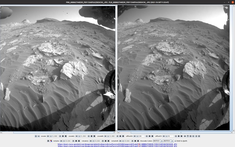Image resolution: width=235 pixels, height=147 pixels.
Task: Click the thin plus button for zoom
Action: pyautogui.click(x=60, y=136)
